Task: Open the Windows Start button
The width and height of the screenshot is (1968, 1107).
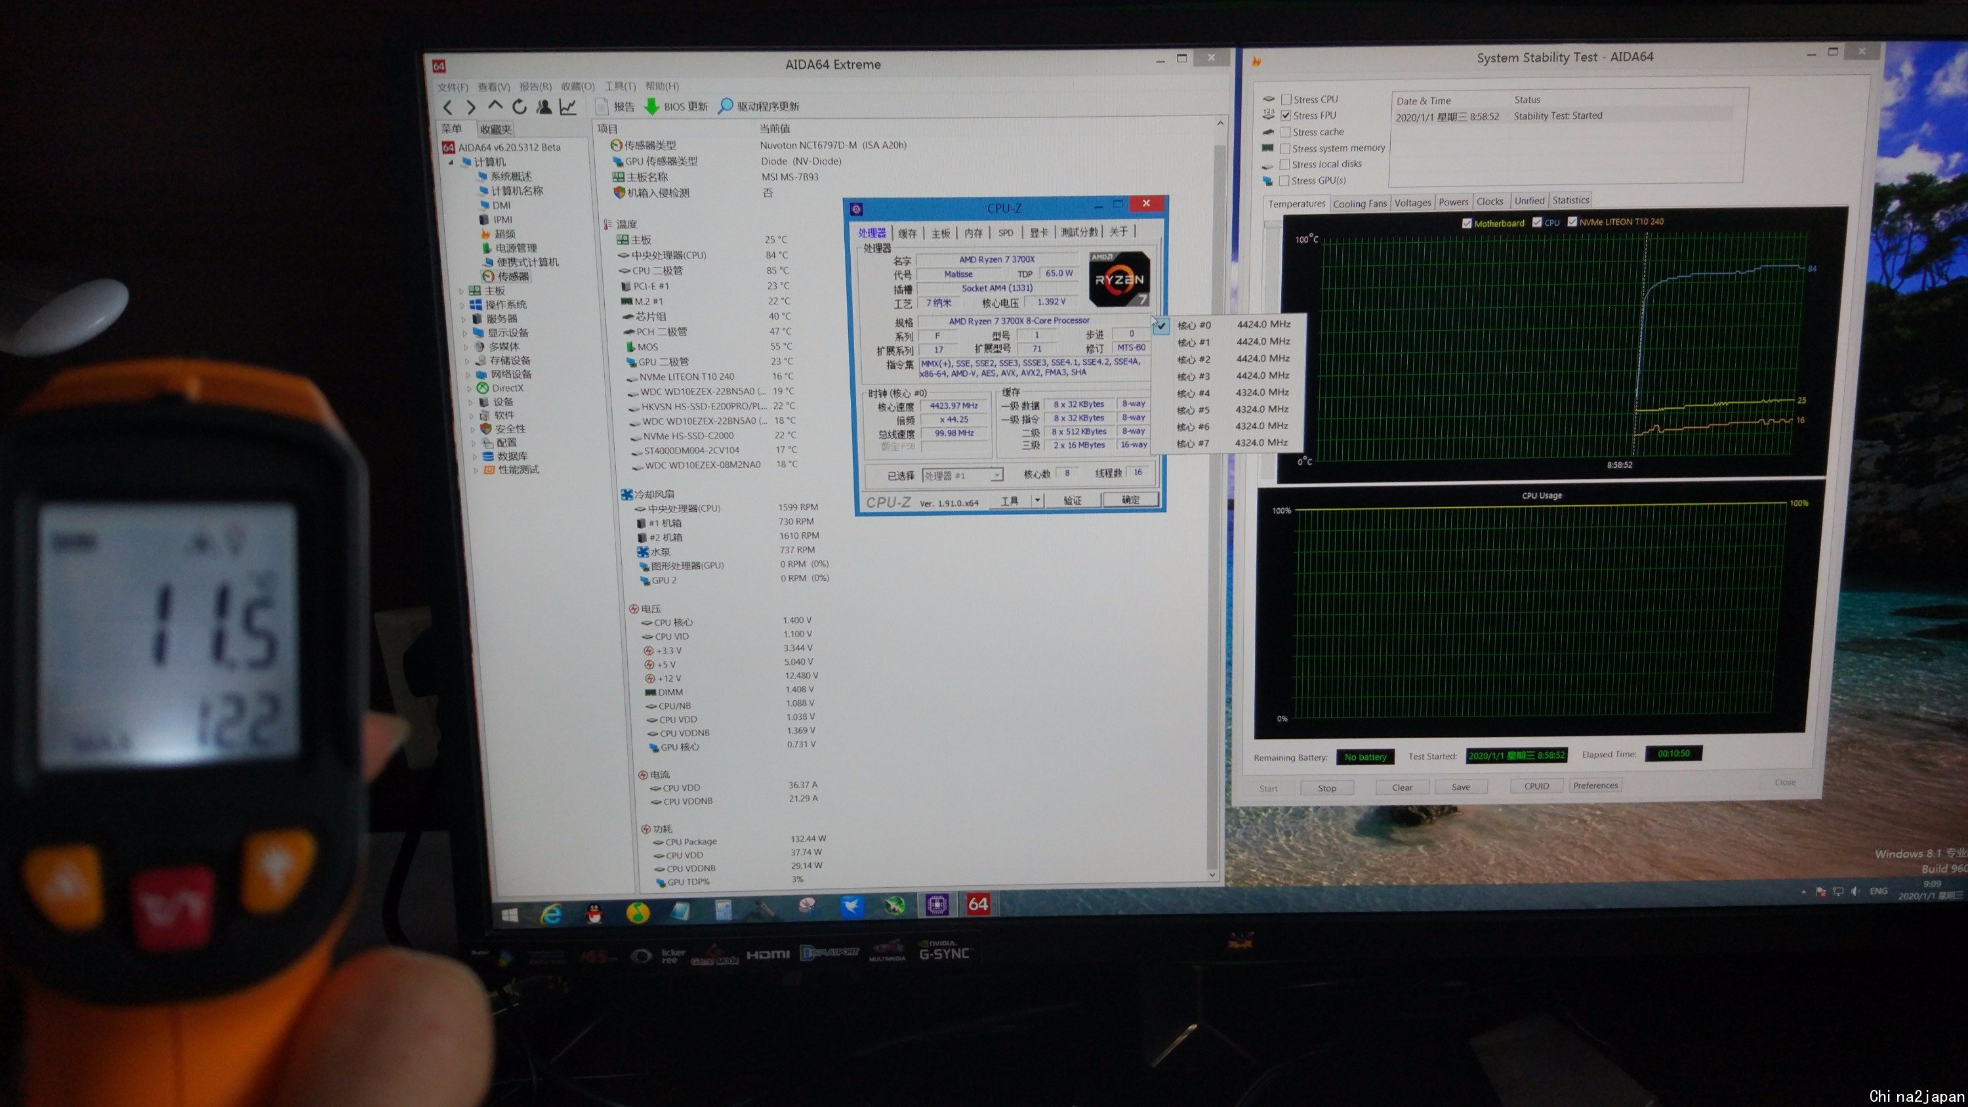Action: tap(509, 915)
